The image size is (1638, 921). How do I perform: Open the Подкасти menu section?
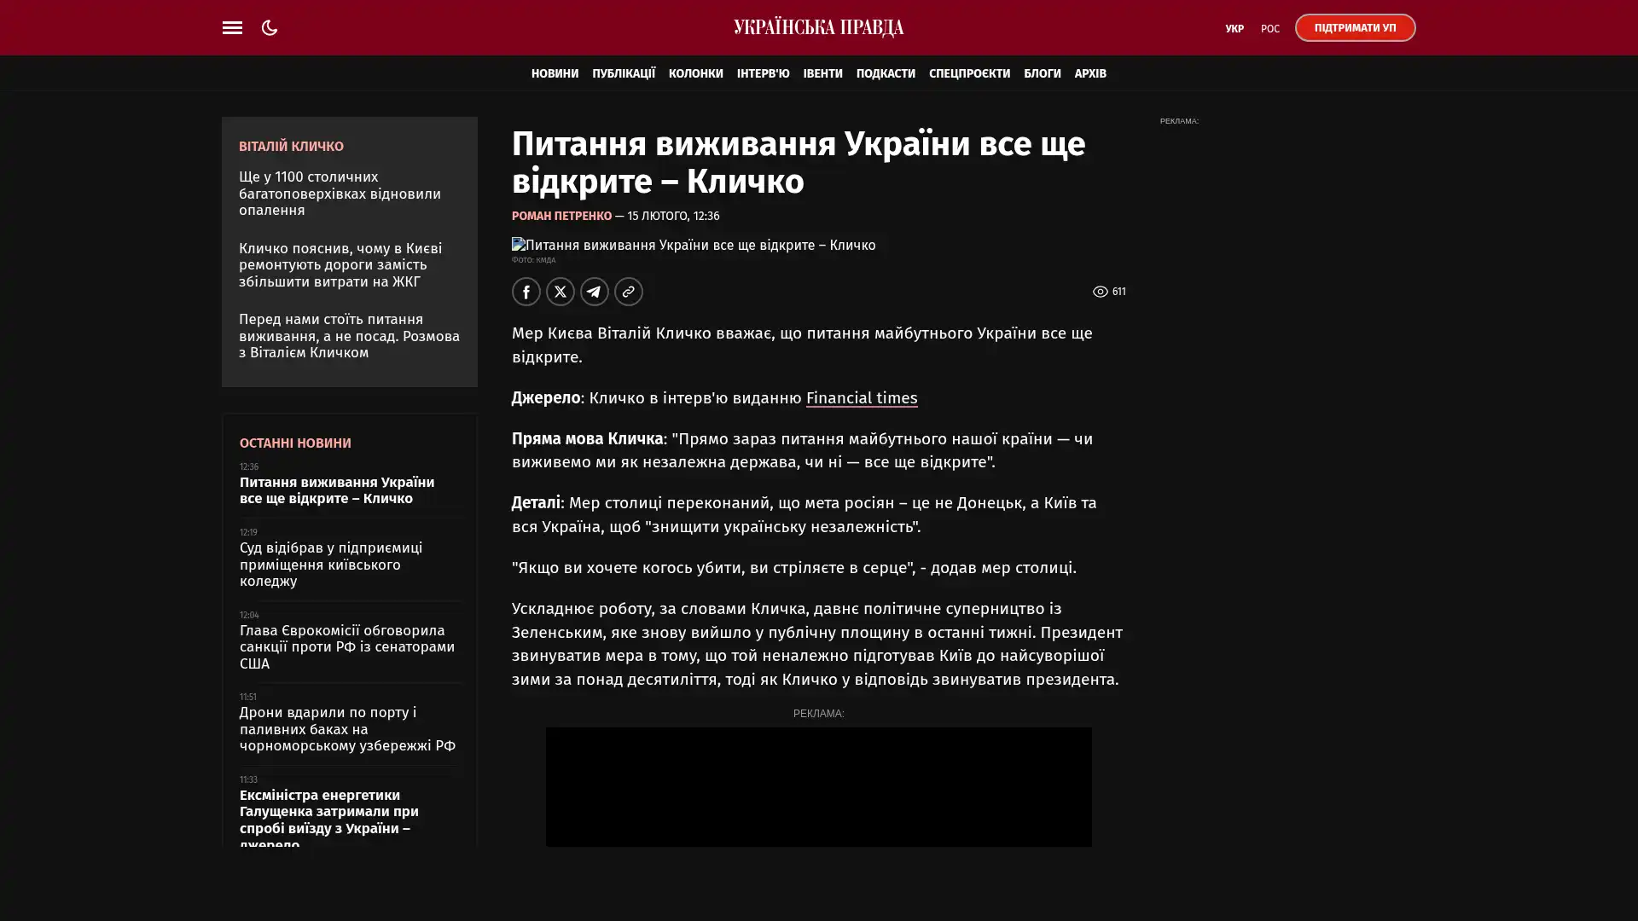pyautogui.click(x=885, y=73)
